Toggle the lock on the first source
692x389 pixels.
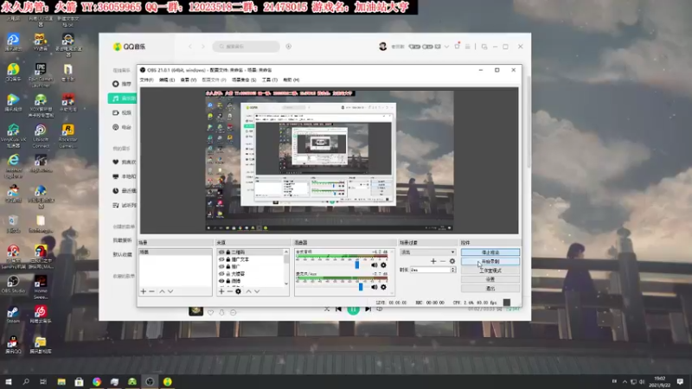[228, 252]
